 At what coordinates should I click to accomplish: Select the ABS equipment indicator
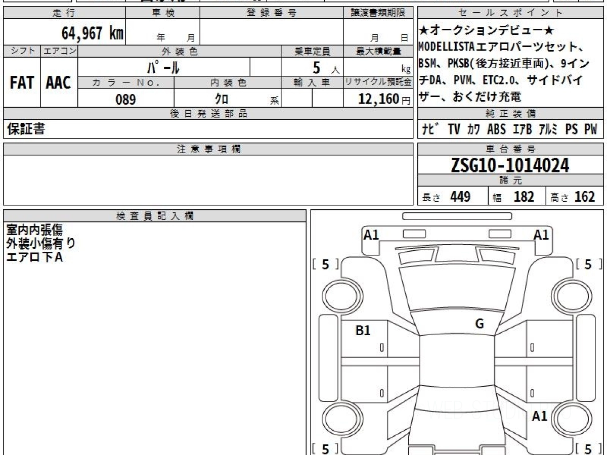(496, 129)
